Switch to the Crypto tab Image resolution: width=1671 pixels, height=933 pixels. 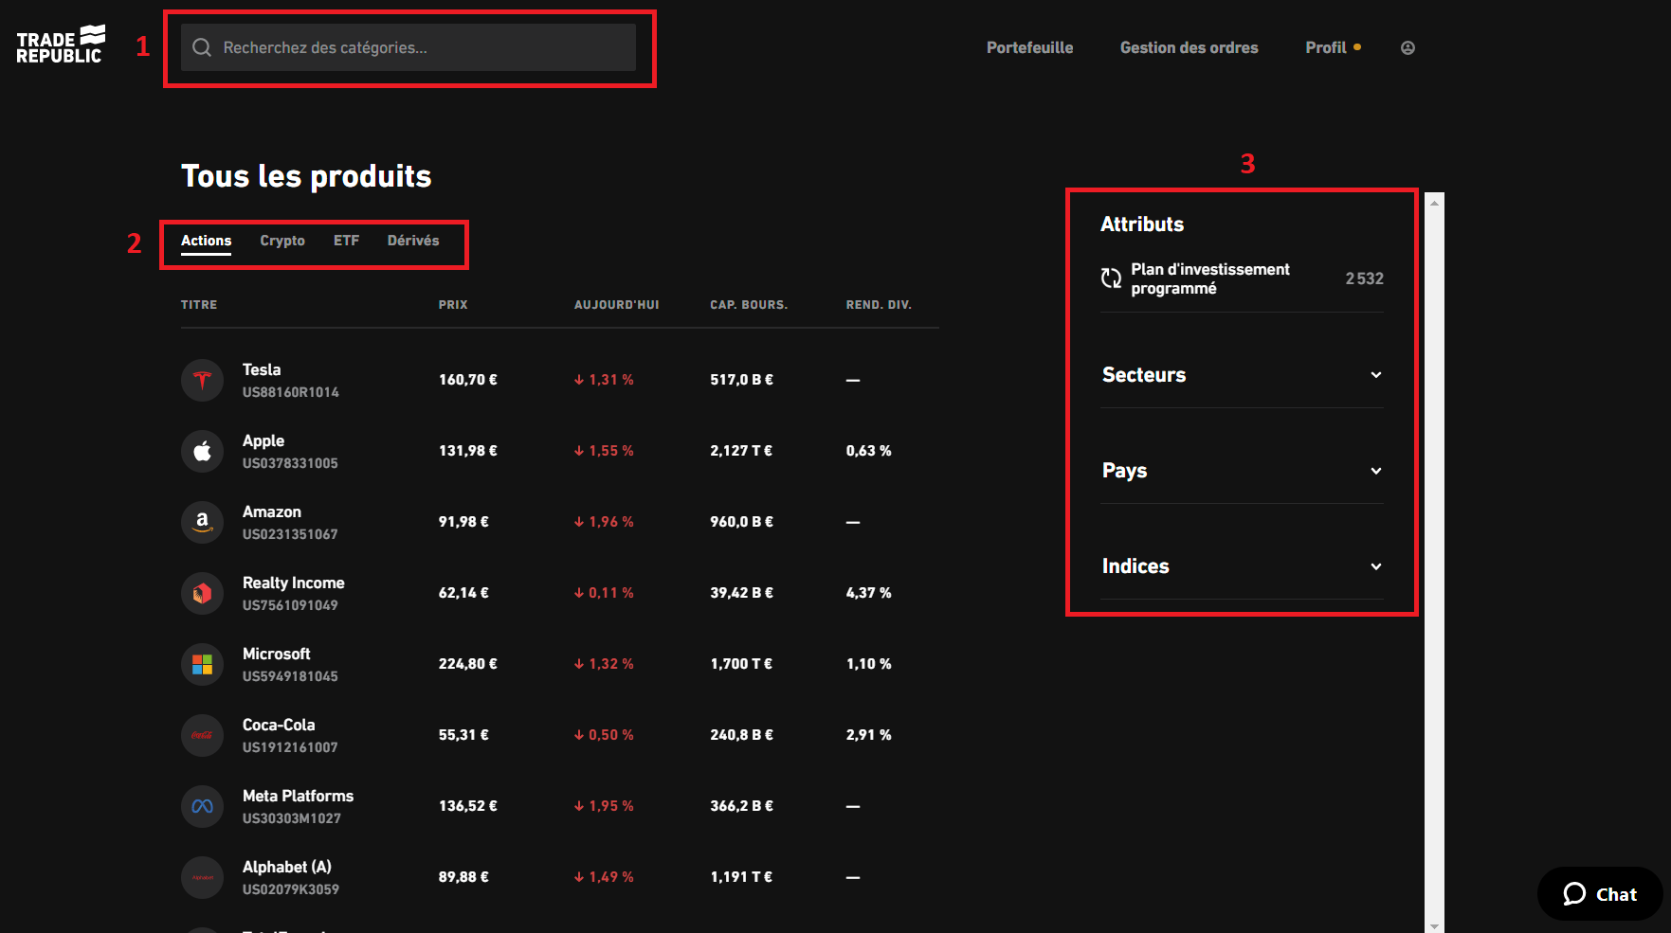coord(282,241)
